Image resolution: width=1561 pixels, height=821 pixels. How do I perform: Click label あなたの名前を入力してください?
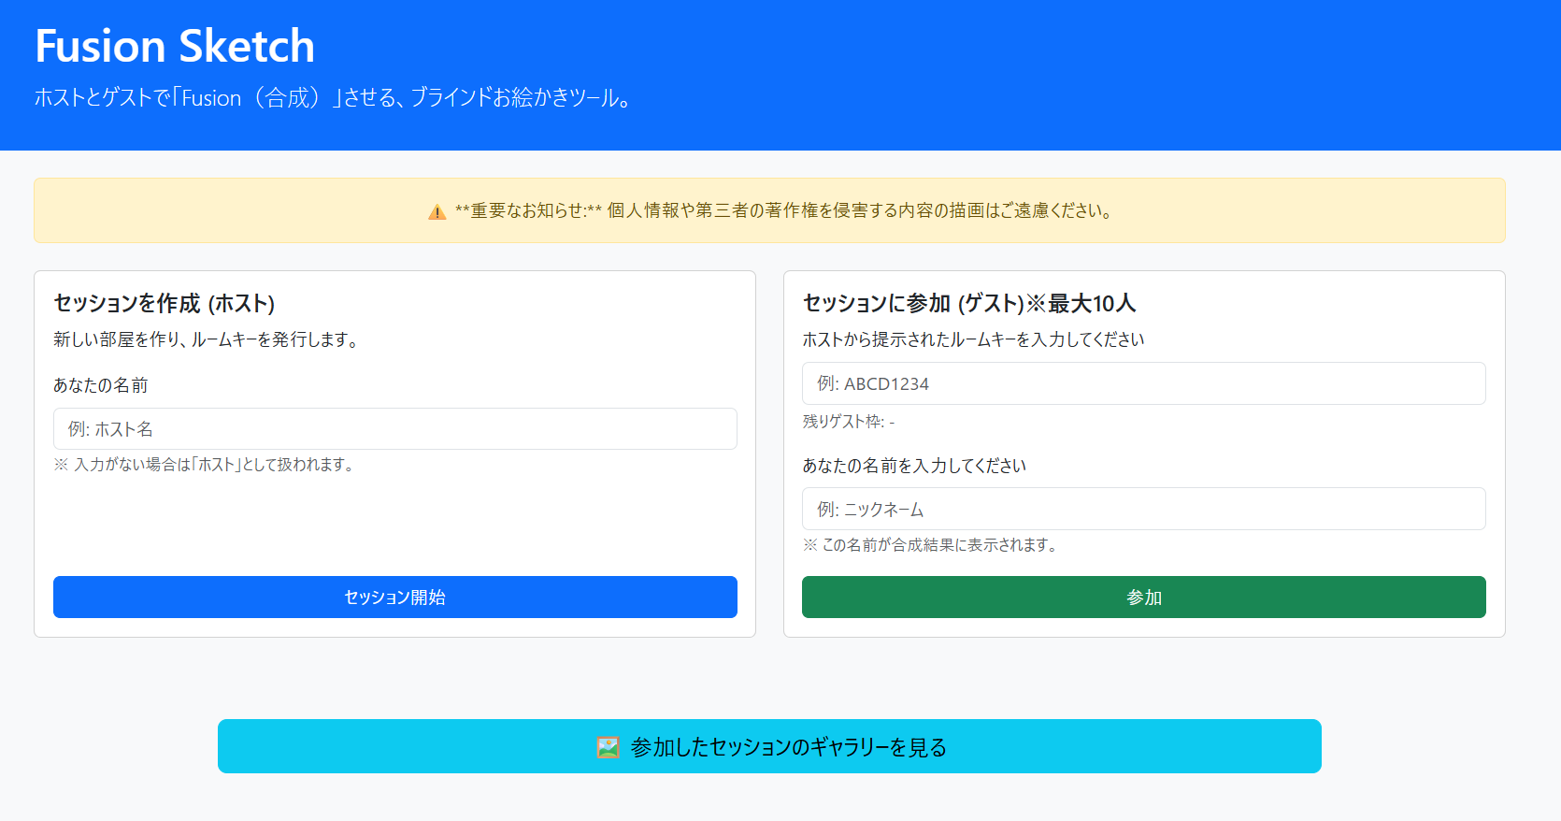coord(914,466)
